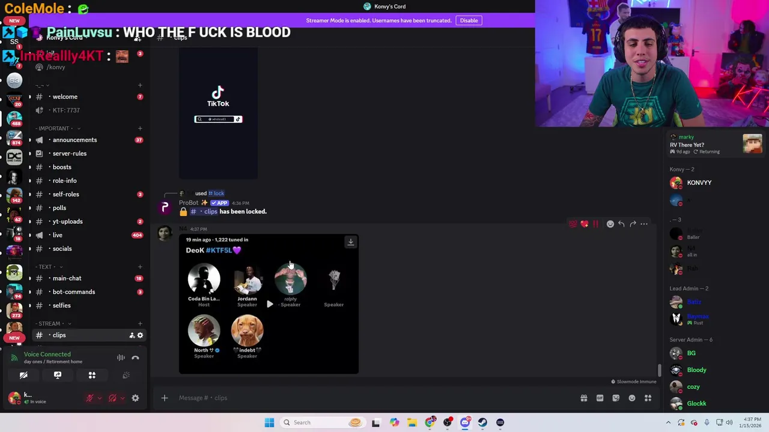This screenshot has width=769, height=432.
Task: Unmute the microphone
Action: (x=90, y=398)
